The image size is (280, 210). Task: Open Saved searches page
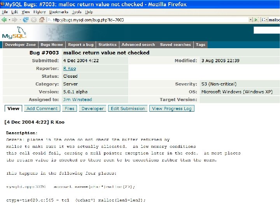click(x=175, y=45)
